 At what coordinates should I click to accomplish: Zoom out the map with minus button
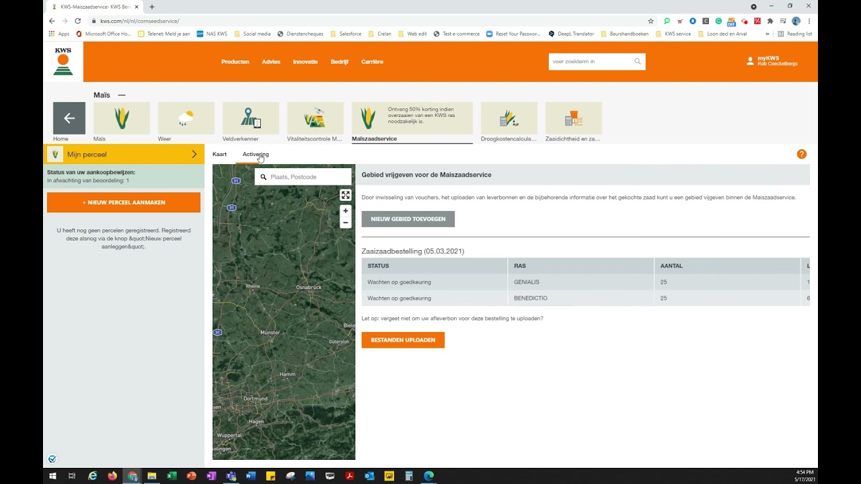[346, 223]
